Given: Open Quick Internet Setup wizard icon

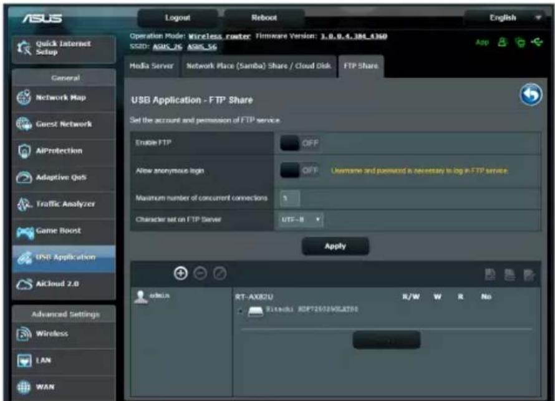Looking at the screenshot, I should 24,48.
